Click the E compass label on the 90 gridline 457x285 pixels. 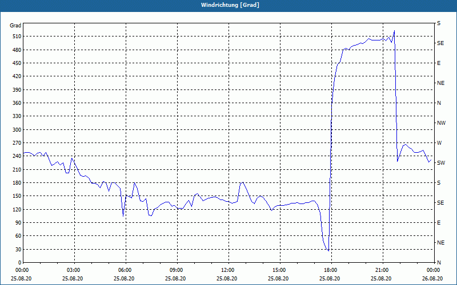click(439, 223)
